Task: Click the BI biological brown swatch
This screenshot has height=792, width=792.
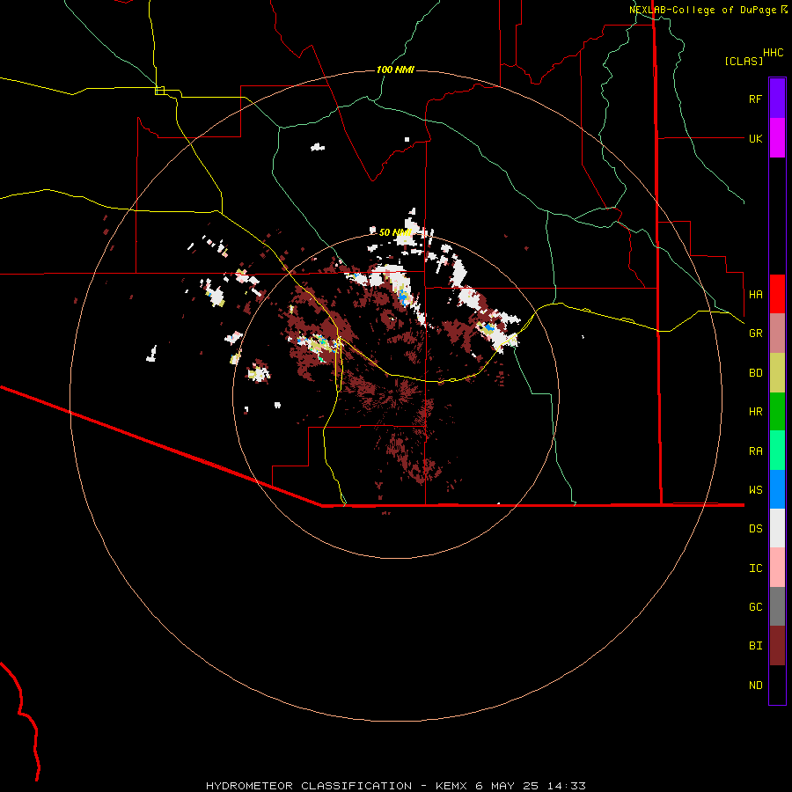Action: pos(777,646)
